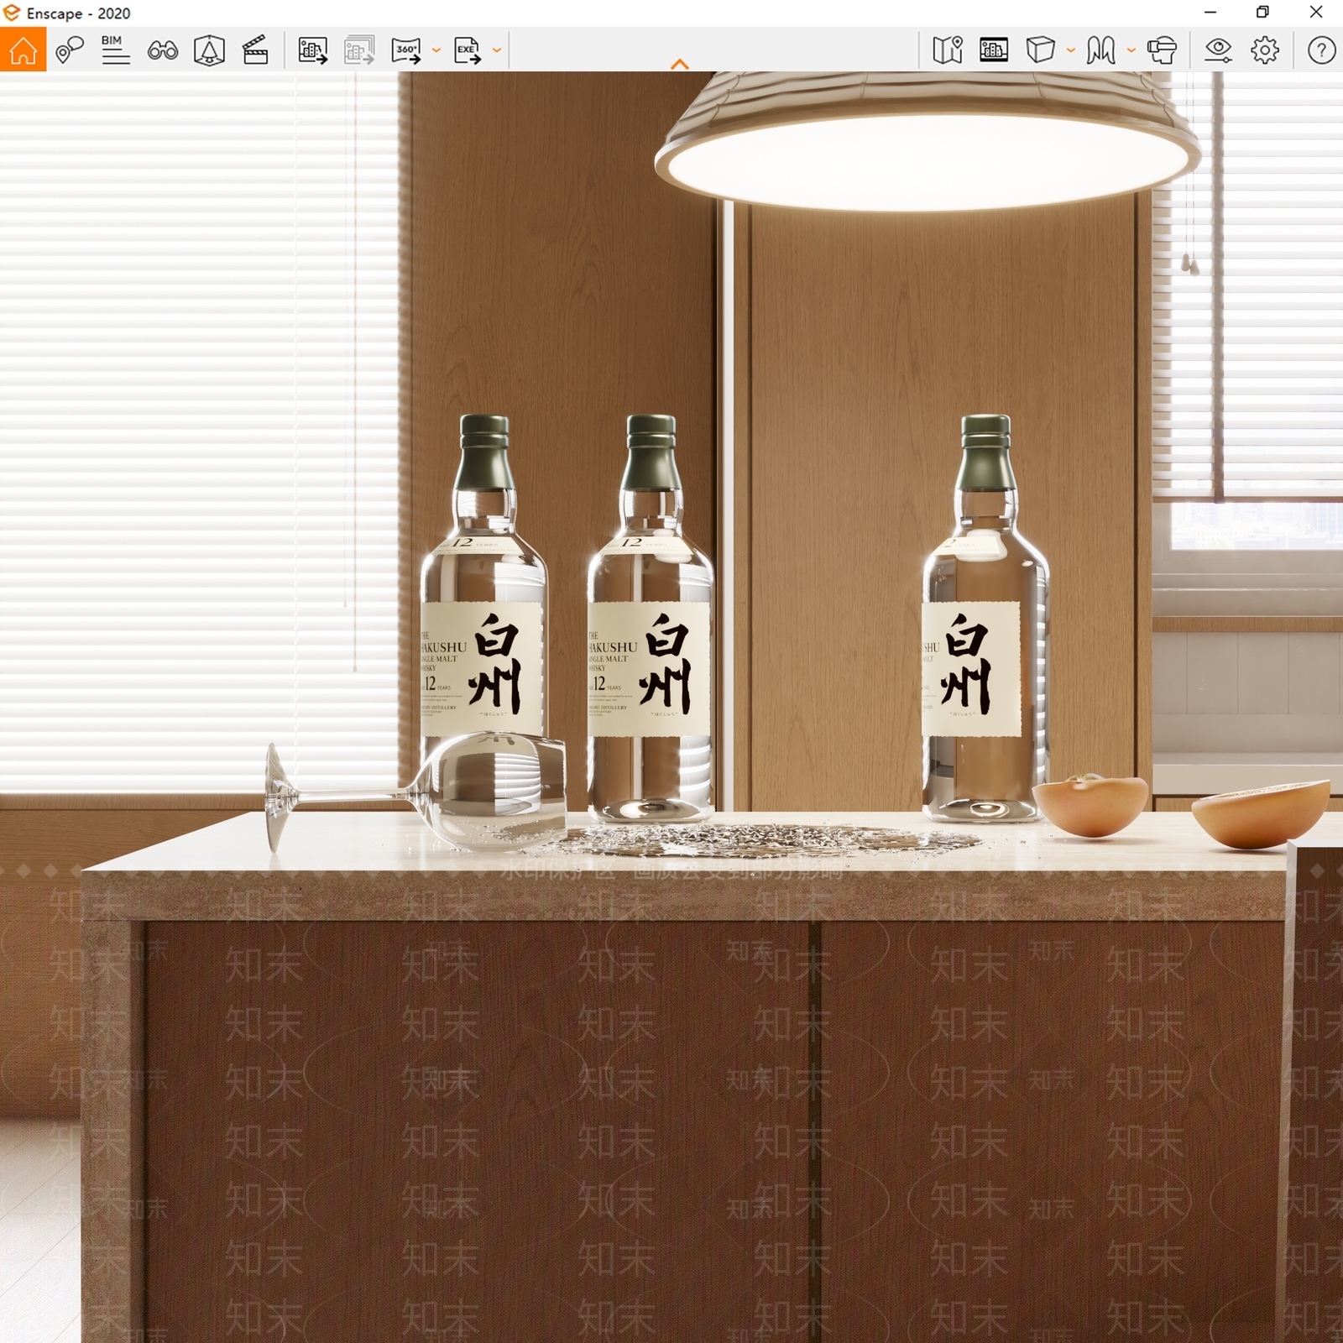Expand the navigation mode dropdown
This screenshot has width=1343, height=1343.
coord(1131,50)
